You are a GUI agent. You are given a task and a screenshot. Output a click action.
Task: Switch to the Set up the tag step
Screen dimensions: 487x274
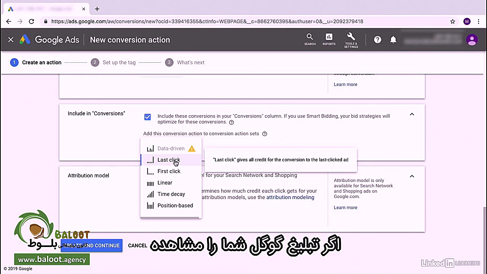point(119,62)
